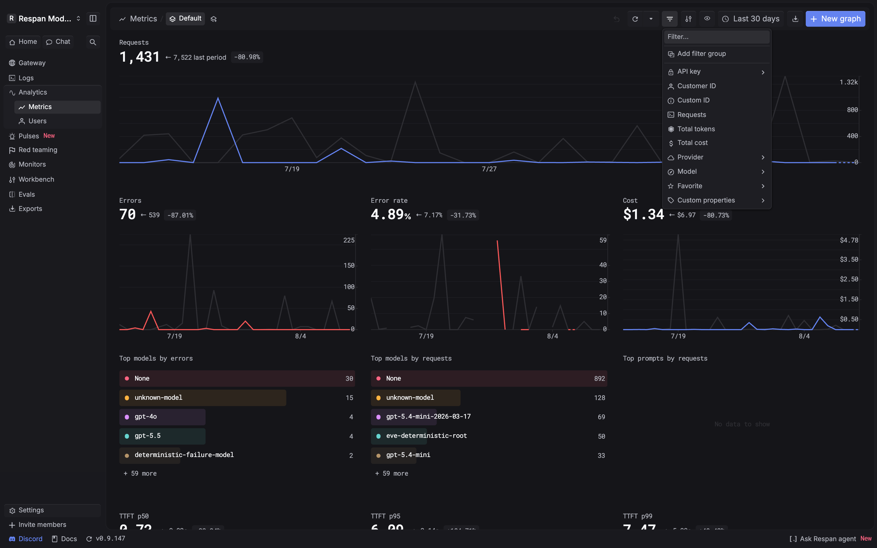Open the Chat page

coord(58,42)
